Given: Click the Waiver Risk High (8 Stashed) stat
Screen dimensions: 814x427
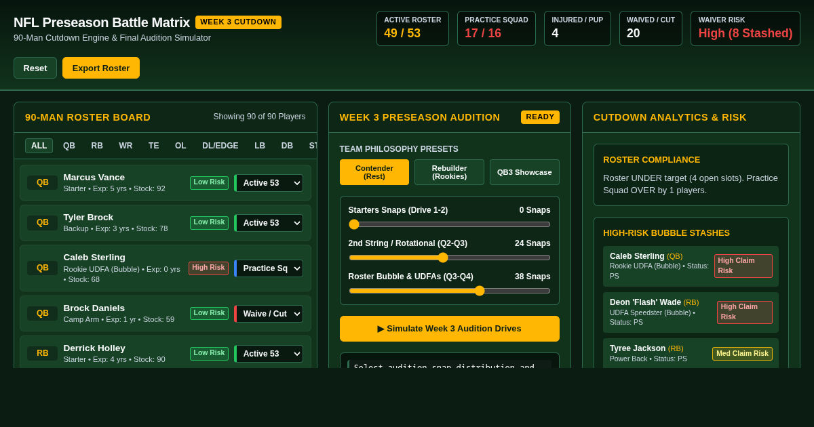Looking at the screenshot, I should point(745,28).
